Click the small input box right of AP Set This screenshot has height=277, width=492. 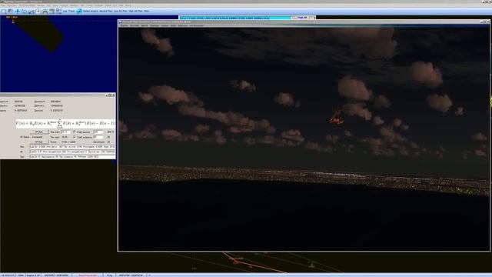tap(66, 132)
